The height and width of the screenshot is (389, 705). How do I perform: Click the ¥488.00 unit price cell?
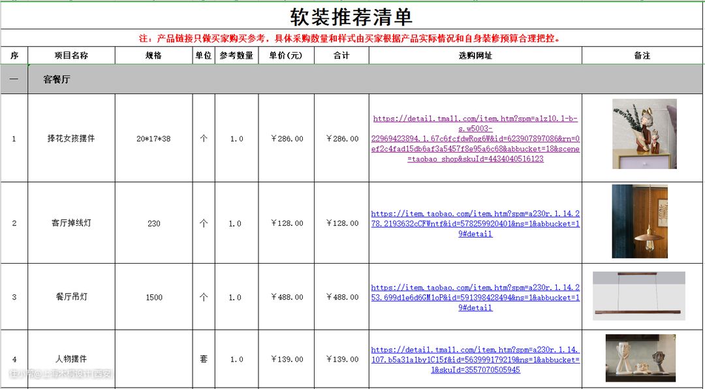[x=286, y=297]
